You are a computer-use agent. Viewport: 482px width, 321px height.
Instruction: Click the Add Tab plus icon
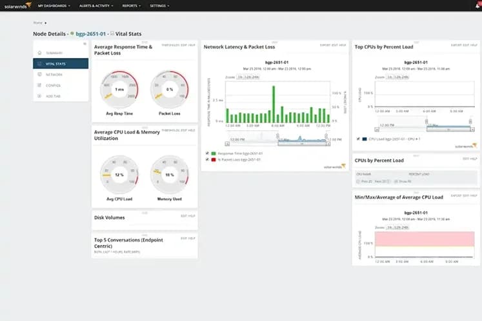(x=39, y=96)
